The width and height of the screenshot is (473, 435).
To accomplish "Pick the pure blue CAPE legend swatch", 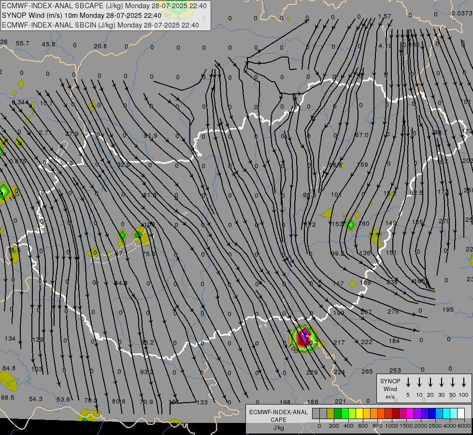I will pyautogui.click(x=431, y=414).
